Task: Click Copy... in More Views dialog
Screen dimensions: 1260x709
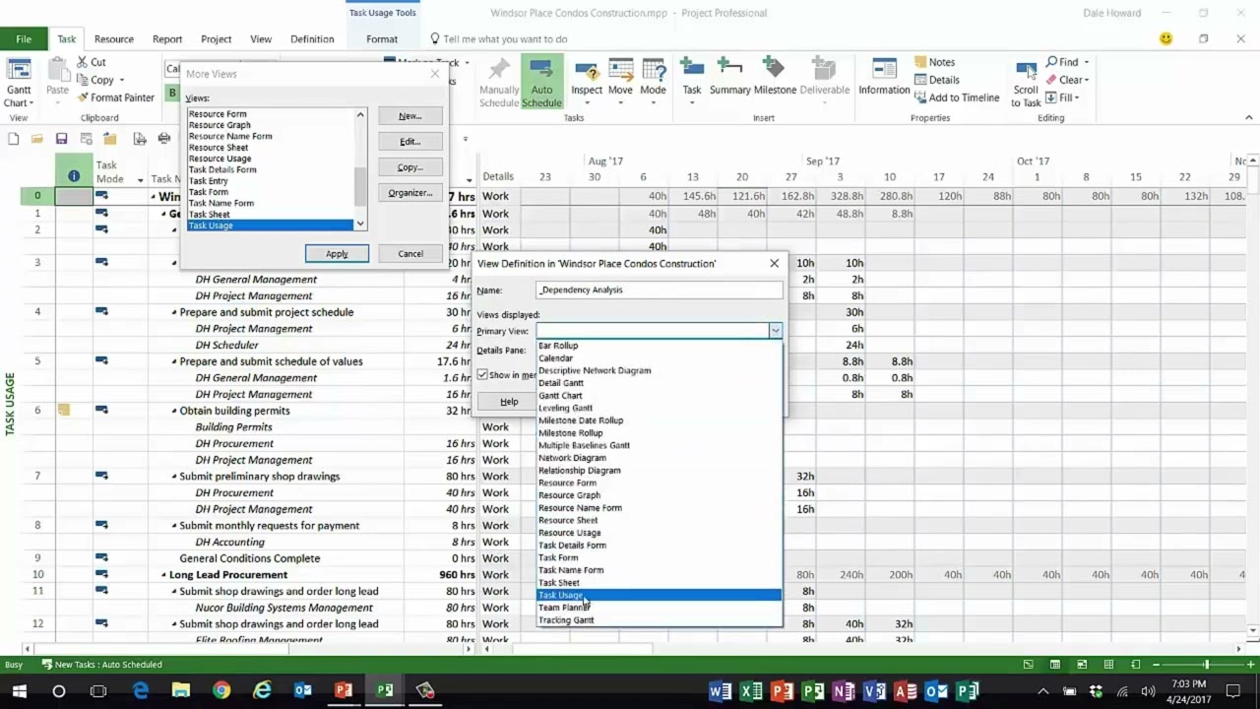Action: (x=410, y=167)
